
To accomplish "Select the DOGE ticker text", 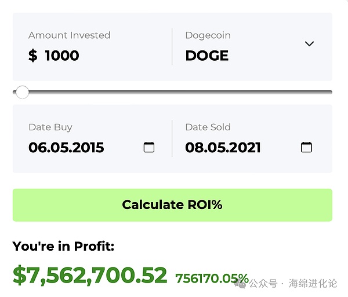I will coord(206,56).
